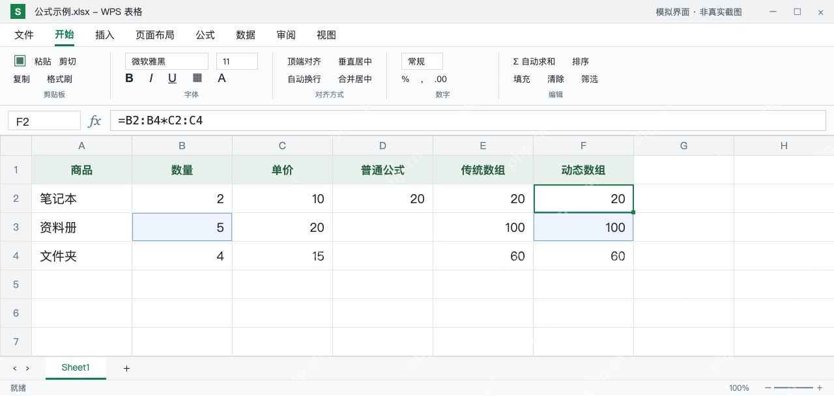The height and width of the screenshot is (396, 834).
Task: Toggle italic formatting with I
Action: (x=151, y=78)
